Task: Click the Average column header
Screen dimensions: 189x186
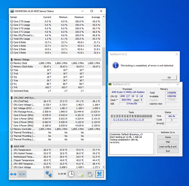Action: [96, 17]
